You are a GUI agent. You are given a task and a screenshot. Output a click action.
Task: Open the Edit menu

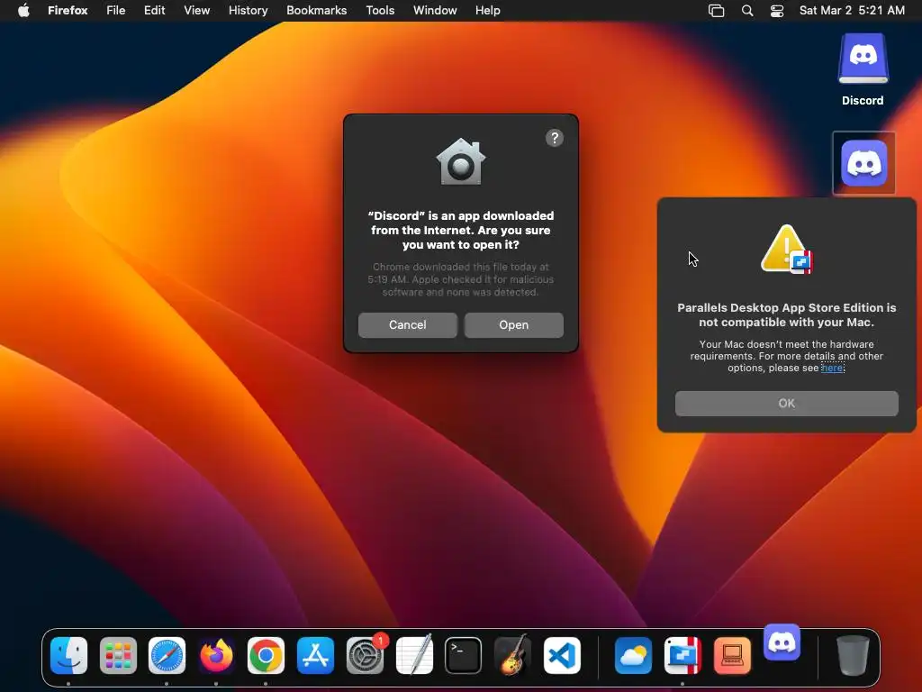point(155,10)
